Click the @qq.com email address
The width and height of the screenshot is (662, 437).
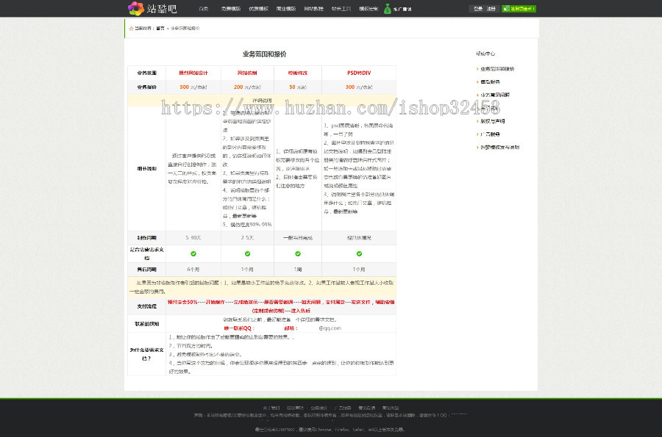(330, 328)
